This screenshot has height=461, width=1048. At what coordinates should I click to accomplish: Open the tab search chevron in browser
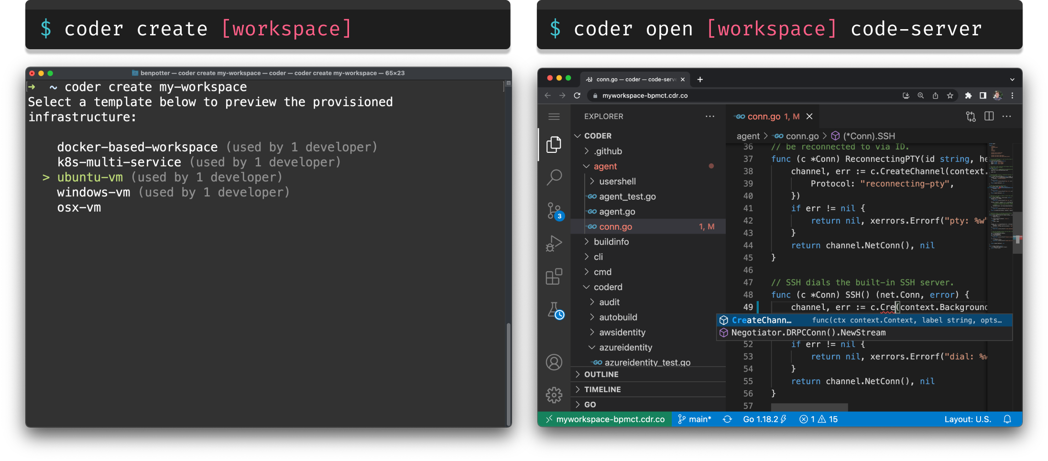pyautogui.click(x=1012, y=79)
